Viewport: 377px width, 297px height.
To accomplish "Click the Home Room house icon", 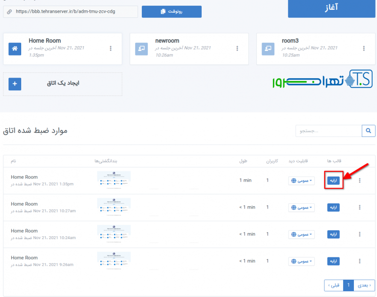I will click(15, 48).
